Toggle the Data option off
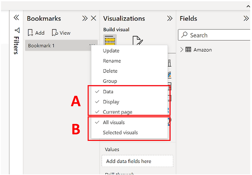252x175 pixels. tap(129, 92)
